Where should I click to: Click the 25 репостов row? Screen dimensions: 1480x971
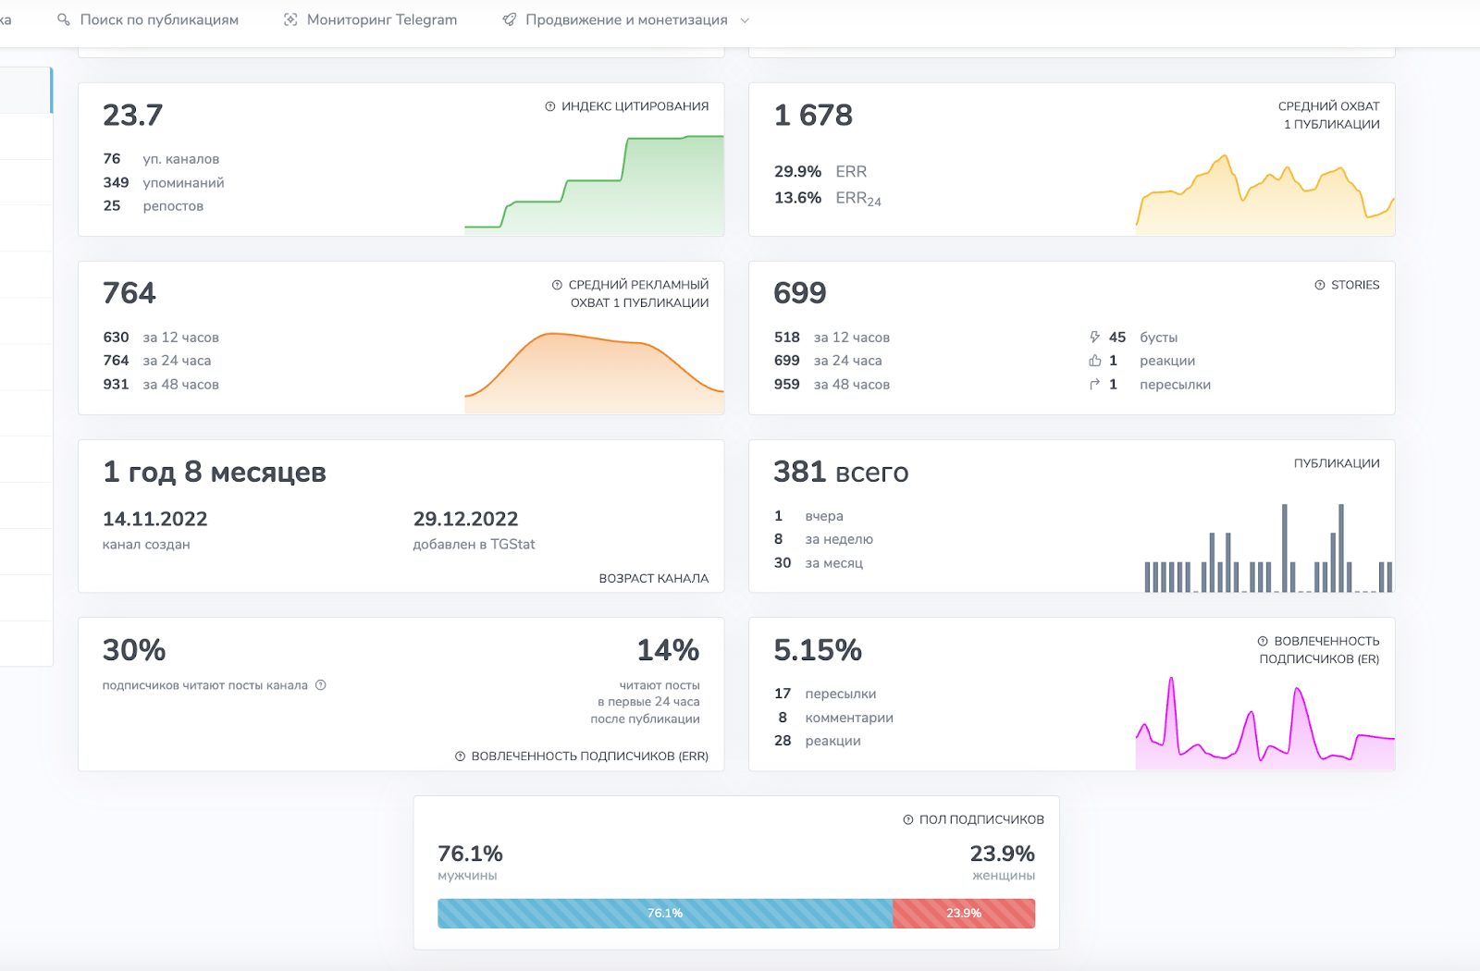click(153, 206)
